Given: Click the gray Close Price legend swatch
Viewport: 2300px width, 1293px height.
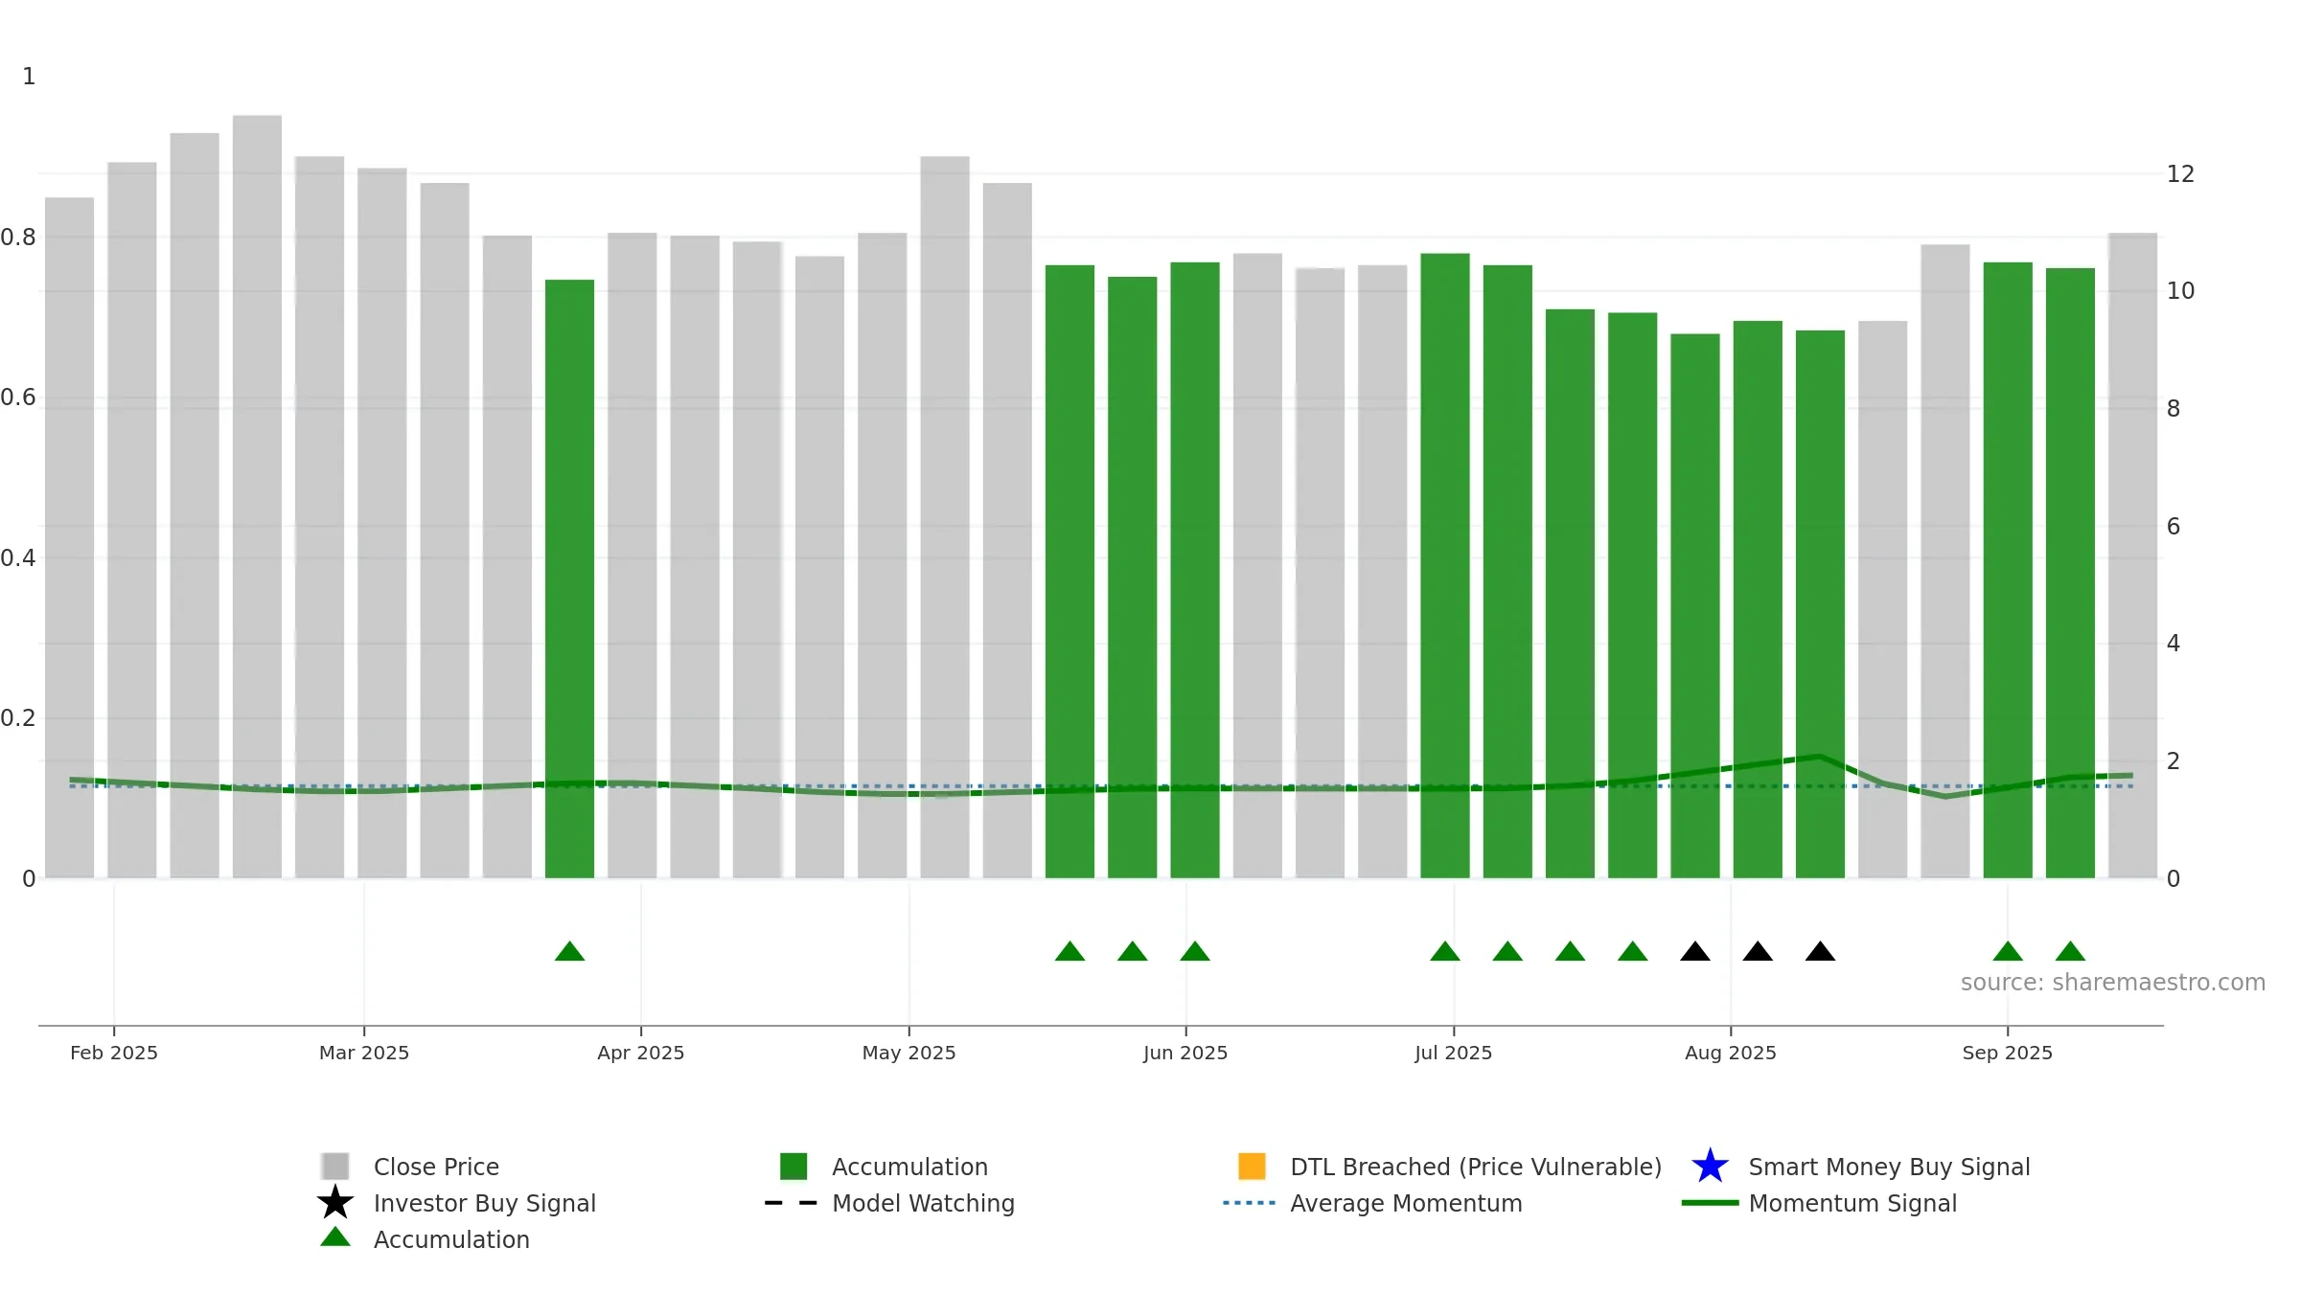Looking at the screenshot, I should [x=335, y=1166].
